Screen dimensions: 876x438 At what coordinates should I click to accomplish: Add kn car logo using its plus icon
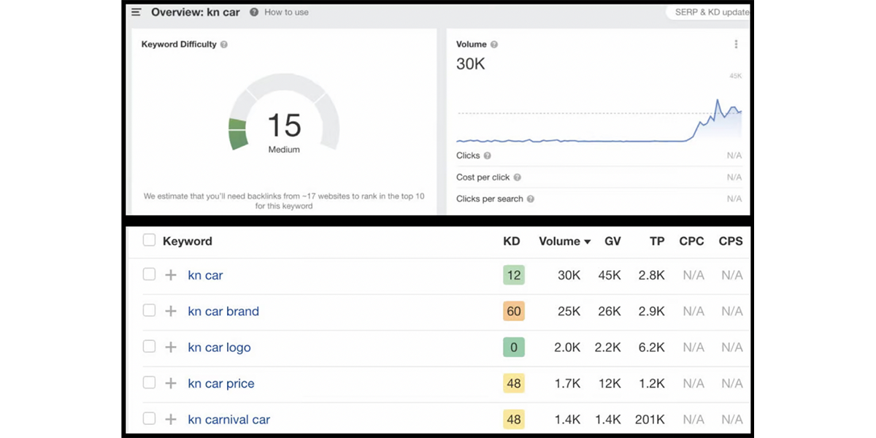tap(171, 347)
